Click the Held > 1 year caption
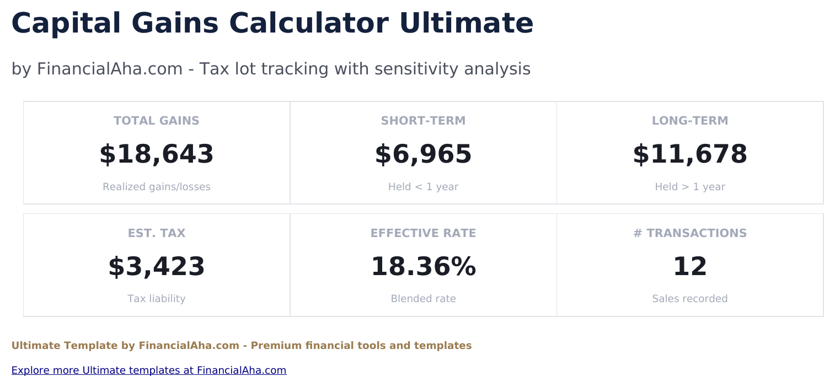Screen dimensions: 835x387 tap(690, 187)
